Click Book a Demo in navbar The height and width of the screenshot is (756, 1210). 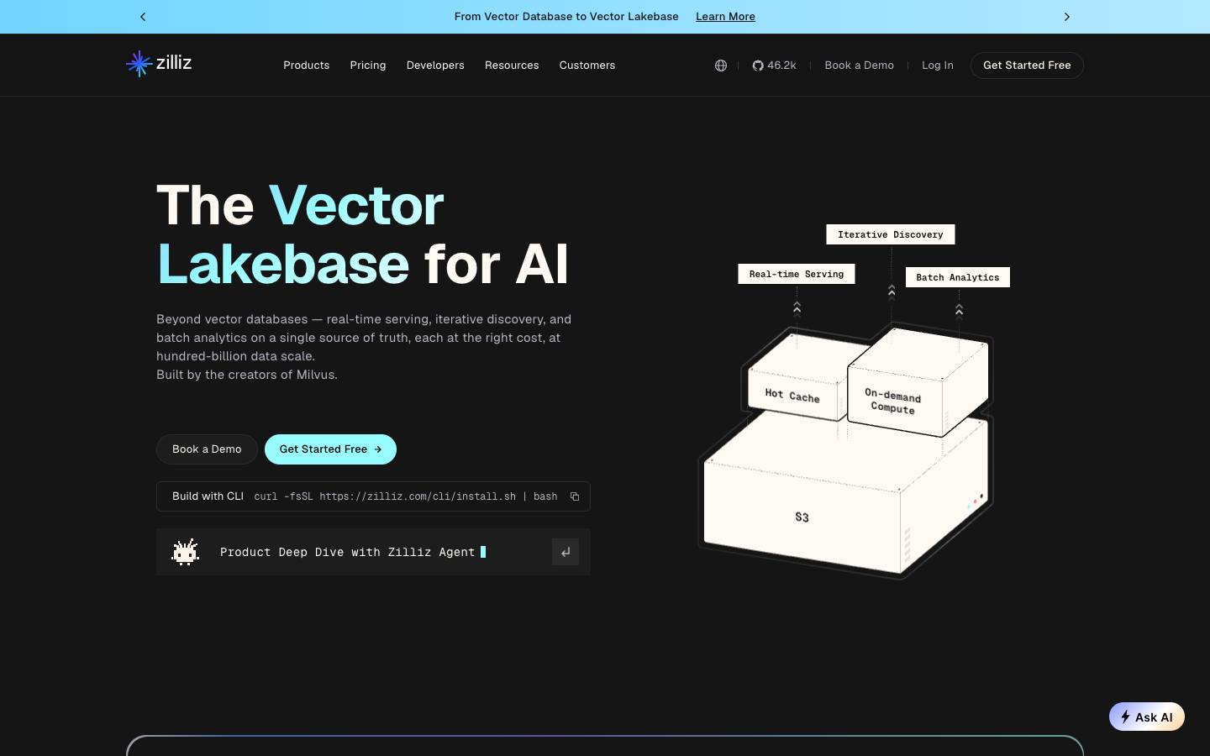coord(859,66)
